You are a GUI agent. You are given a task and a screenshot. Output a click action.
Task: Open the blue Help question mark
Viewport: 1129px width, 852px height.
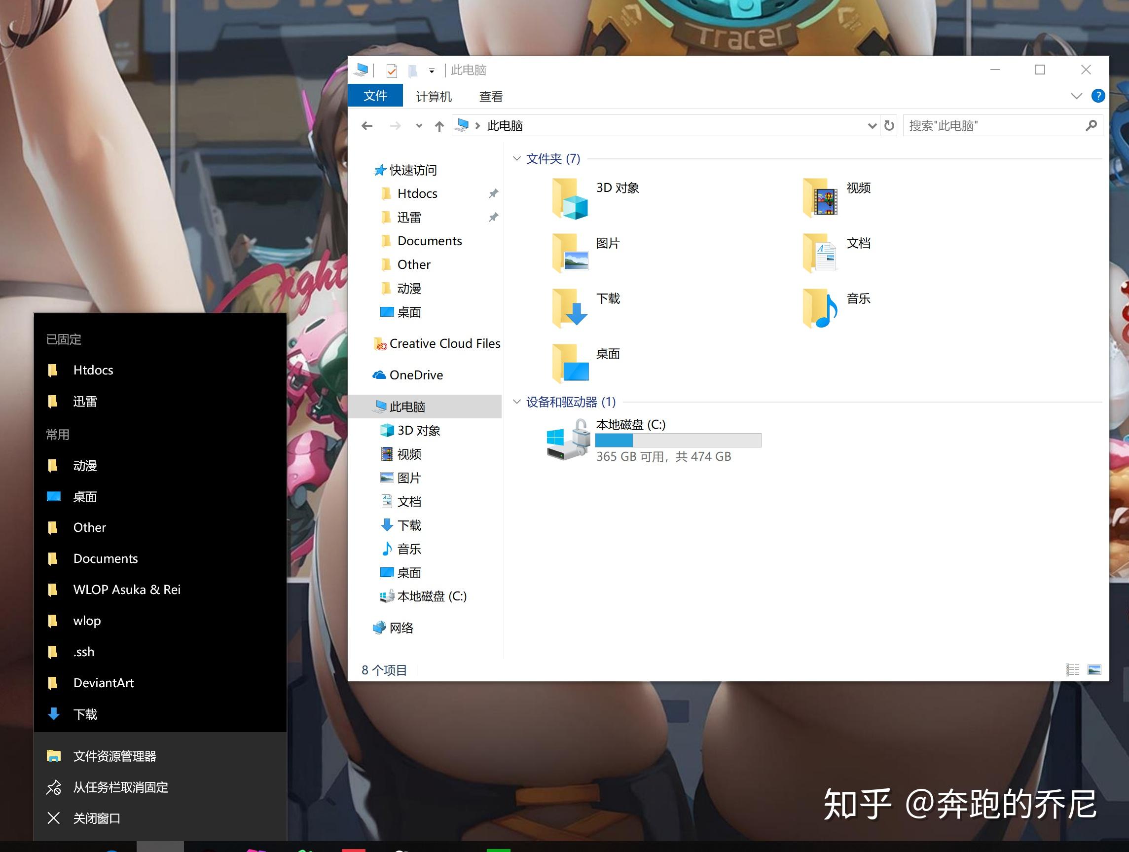click(x=1098, y=96)
